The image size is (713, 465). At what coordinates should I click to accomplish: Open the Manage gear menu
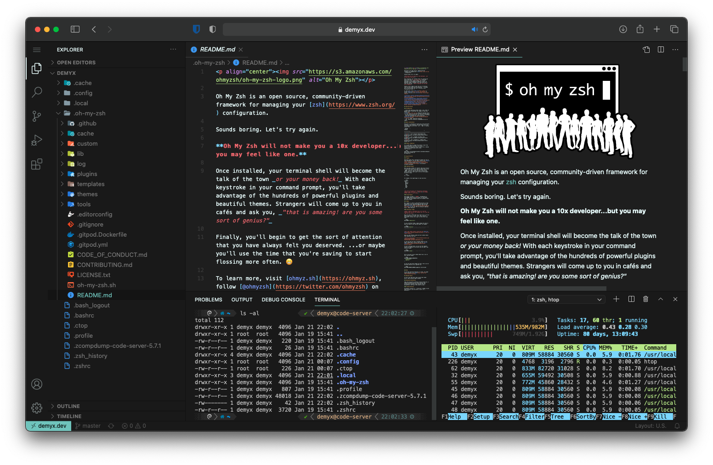pos(37,408)
